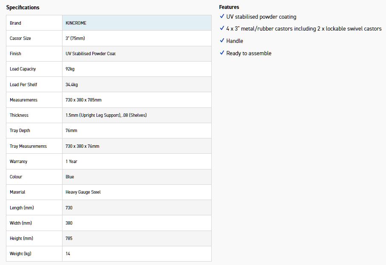Click the UV Stabilised Powder Coat value

tap(91, 54)
